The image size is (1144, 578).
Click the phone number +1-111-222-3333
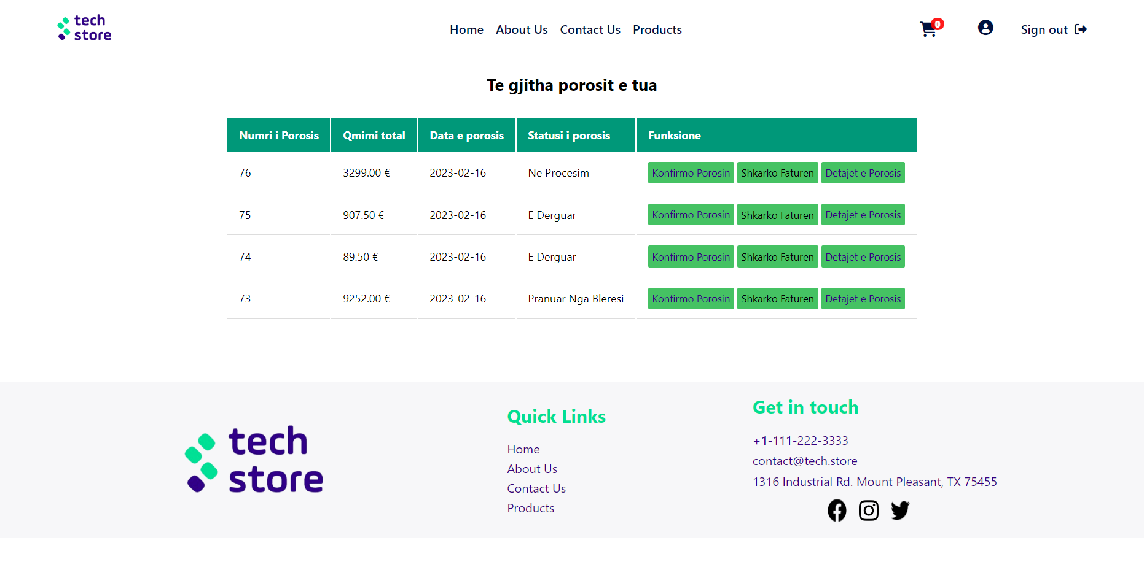click(801, 441)
